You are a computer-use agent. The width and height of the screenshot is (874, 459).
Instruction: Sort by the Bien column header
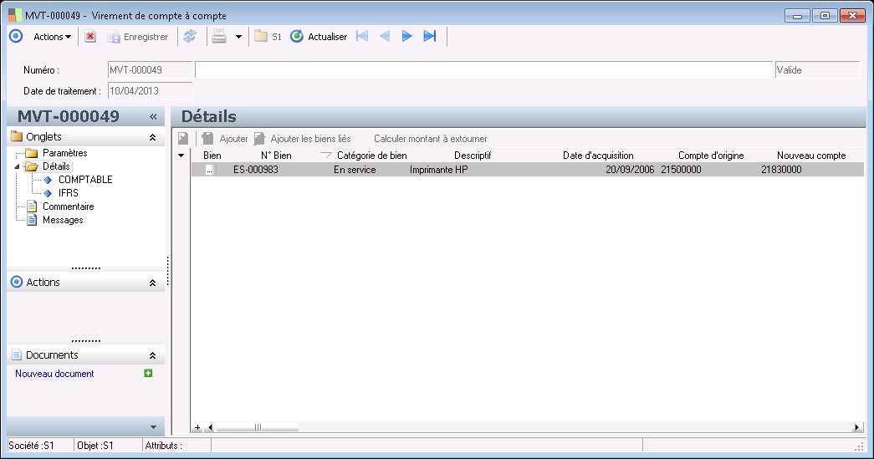[x=212, y=156]
